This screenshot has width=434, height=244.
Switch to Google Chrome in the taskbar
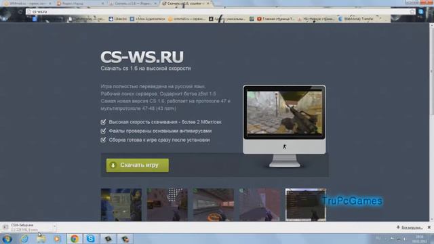(x=74, y=239)
